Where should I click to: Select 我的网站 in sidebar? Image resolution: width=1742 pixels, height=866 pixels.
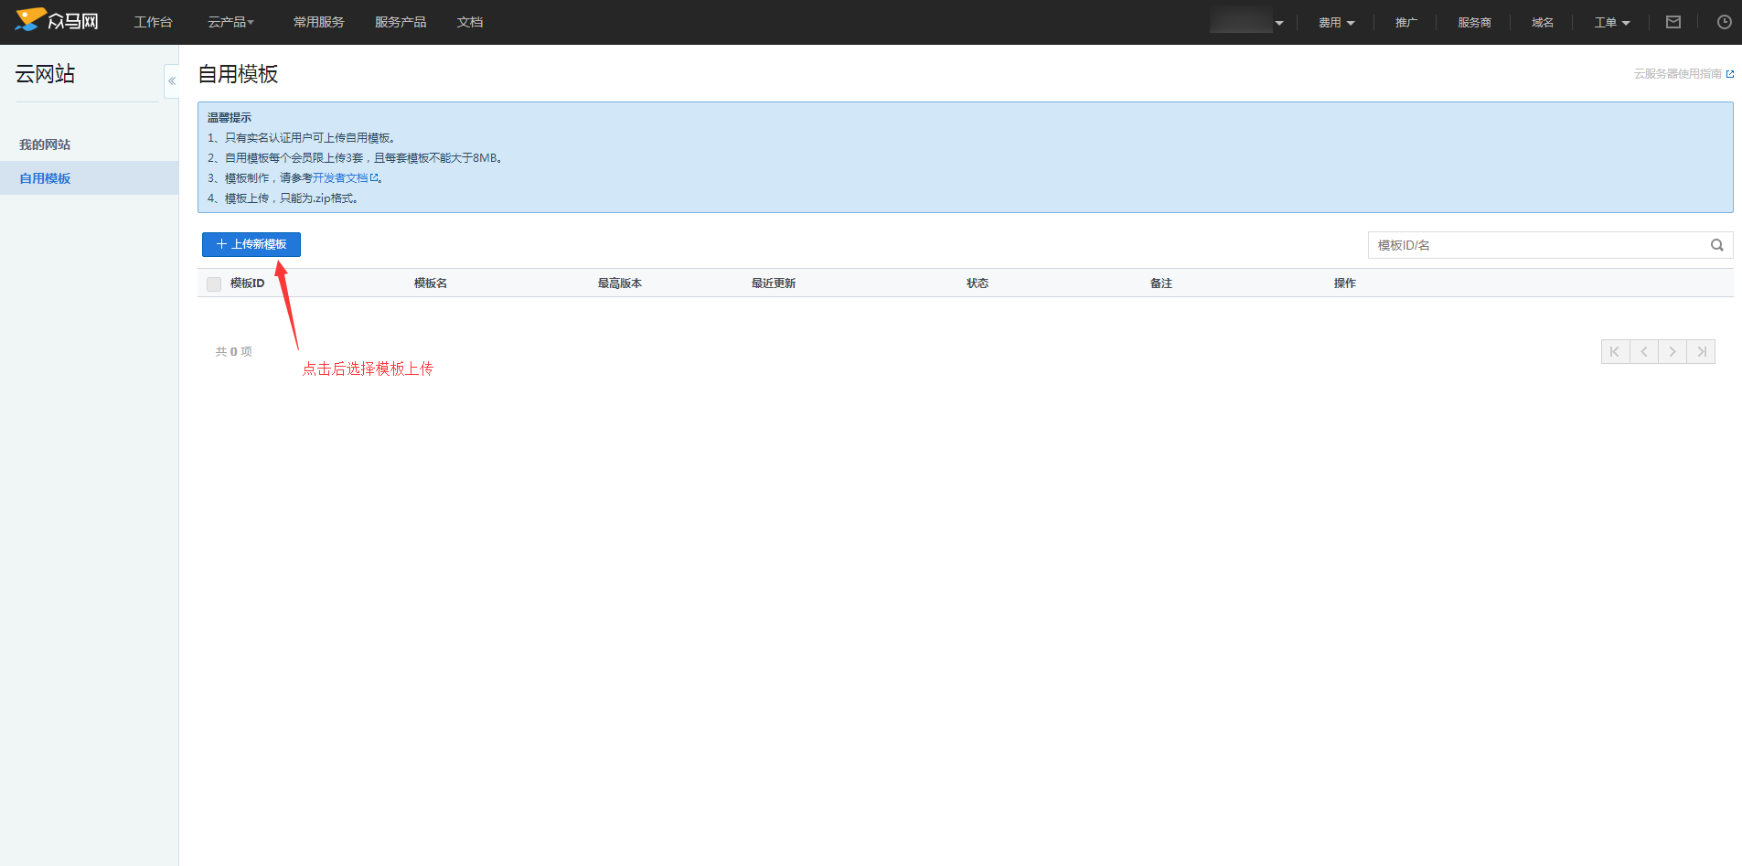point(90,144)
